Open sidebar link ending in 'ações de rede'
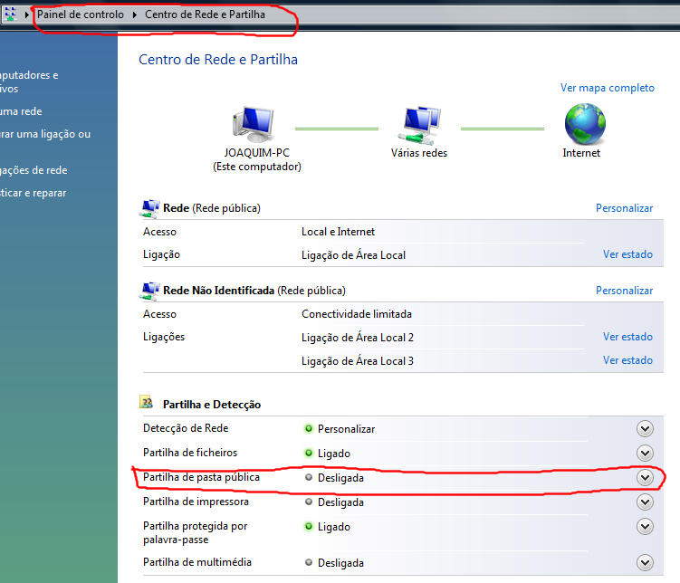 tap(34, 170)
